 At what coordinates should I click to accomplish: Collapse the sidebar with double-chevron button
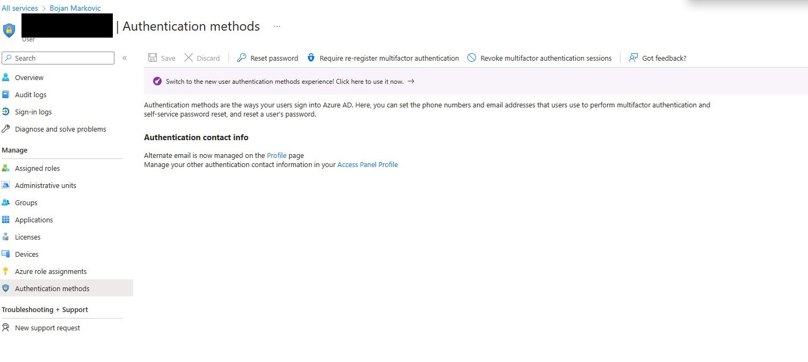point(125,58)
